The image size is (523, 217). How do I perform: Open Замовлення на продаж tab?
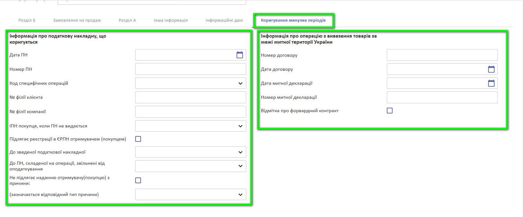click(77, 20)
